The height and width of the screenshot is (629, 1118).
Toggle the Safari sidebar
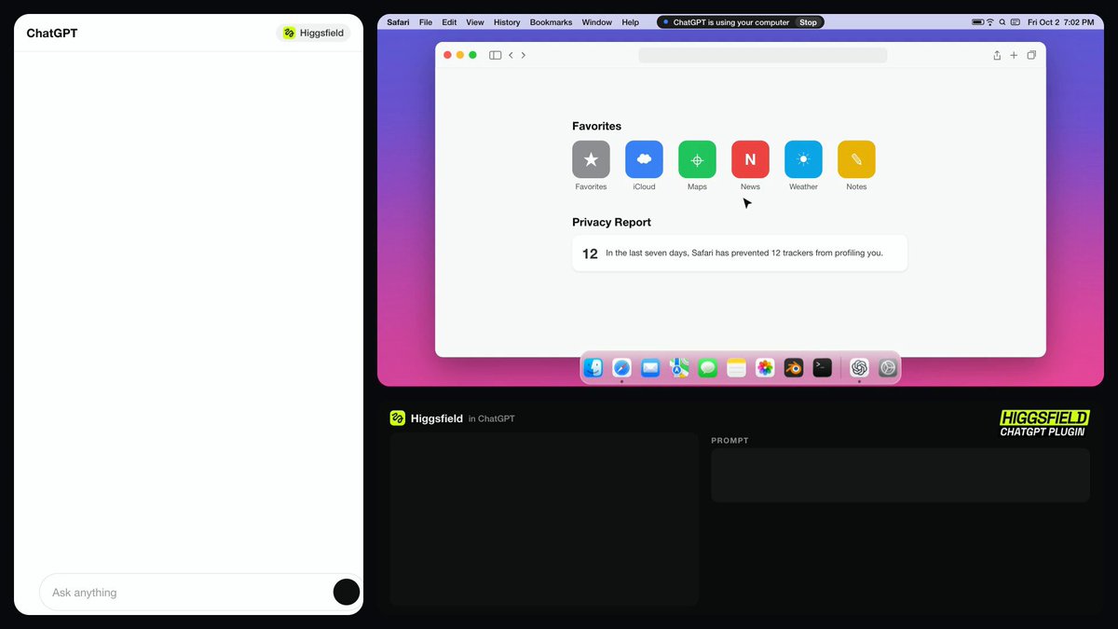click(x=496, y=55)
